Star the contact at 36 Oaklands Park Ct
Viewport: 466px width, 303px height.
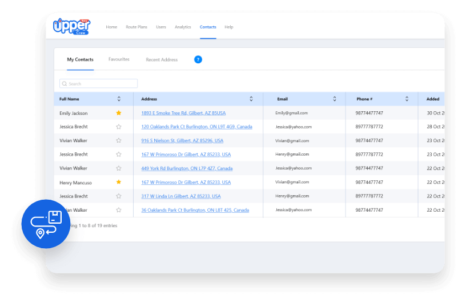pyautogui.click(x=119, y=210)
